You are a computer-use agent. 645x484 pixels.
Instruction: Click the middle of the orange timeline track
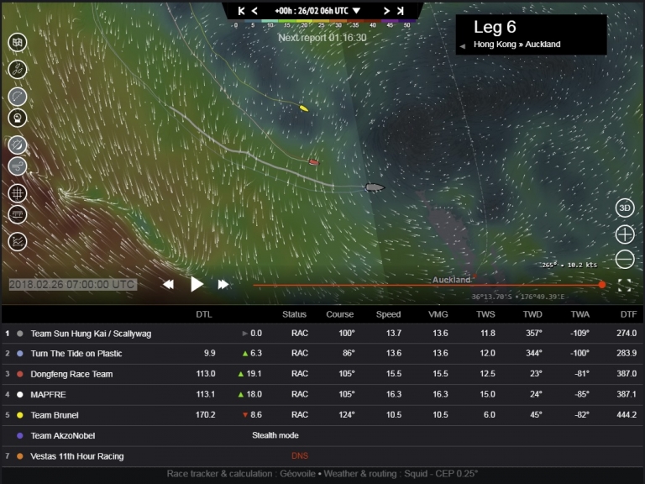click(x=427, y=285)
